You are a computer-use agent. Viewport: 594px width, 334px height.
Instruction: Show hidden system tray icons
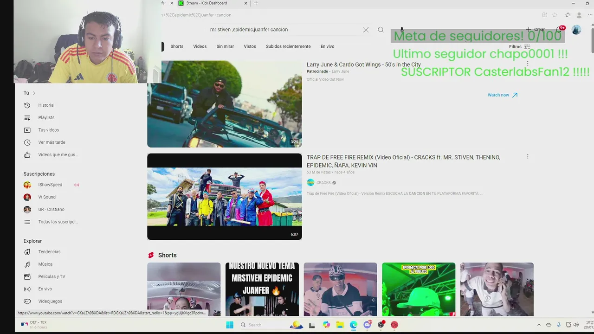[539, 325]
